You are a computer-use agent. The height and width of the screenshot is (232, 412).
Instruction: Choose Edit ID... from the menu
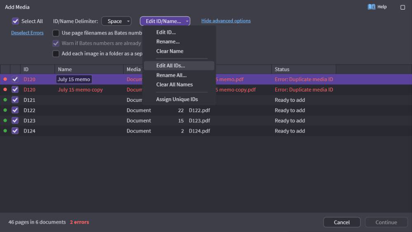coord(166,32)
